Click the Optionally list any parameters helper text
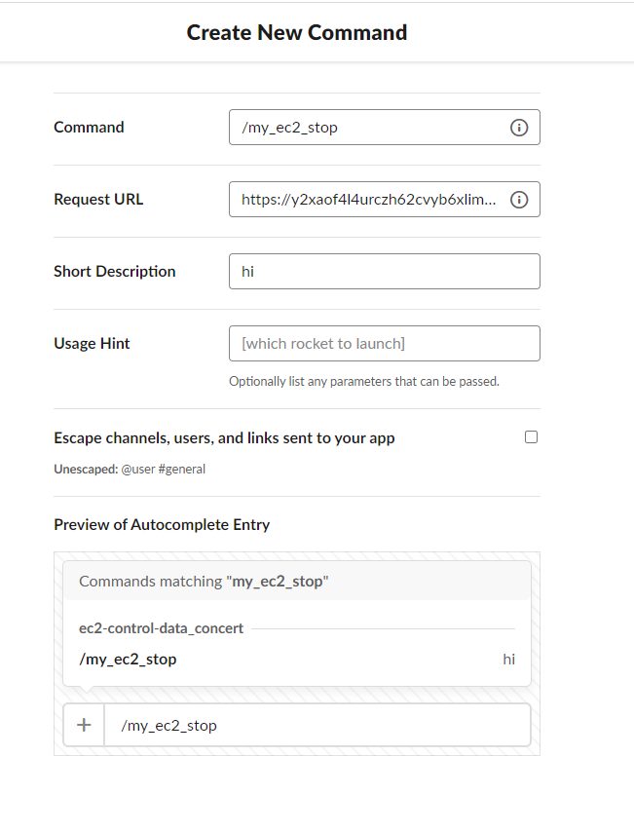The image size is (634, 831). coord(364,382)
